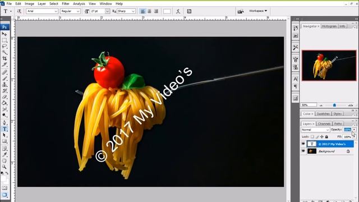The width and height of the screenshot is (359, 202).
Task: Adjust the Navigator zoom slider
Action: [x=334, y=105]
